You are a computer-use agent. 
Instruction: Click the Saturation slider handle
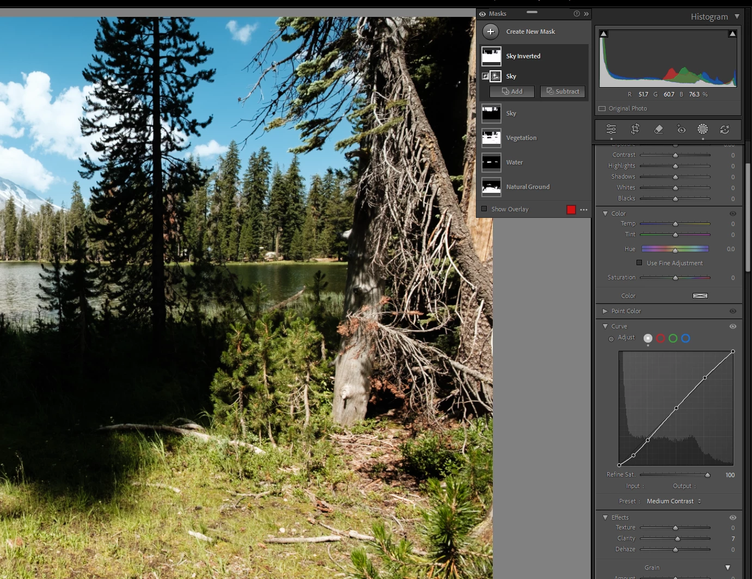click(x=675, y=278)
